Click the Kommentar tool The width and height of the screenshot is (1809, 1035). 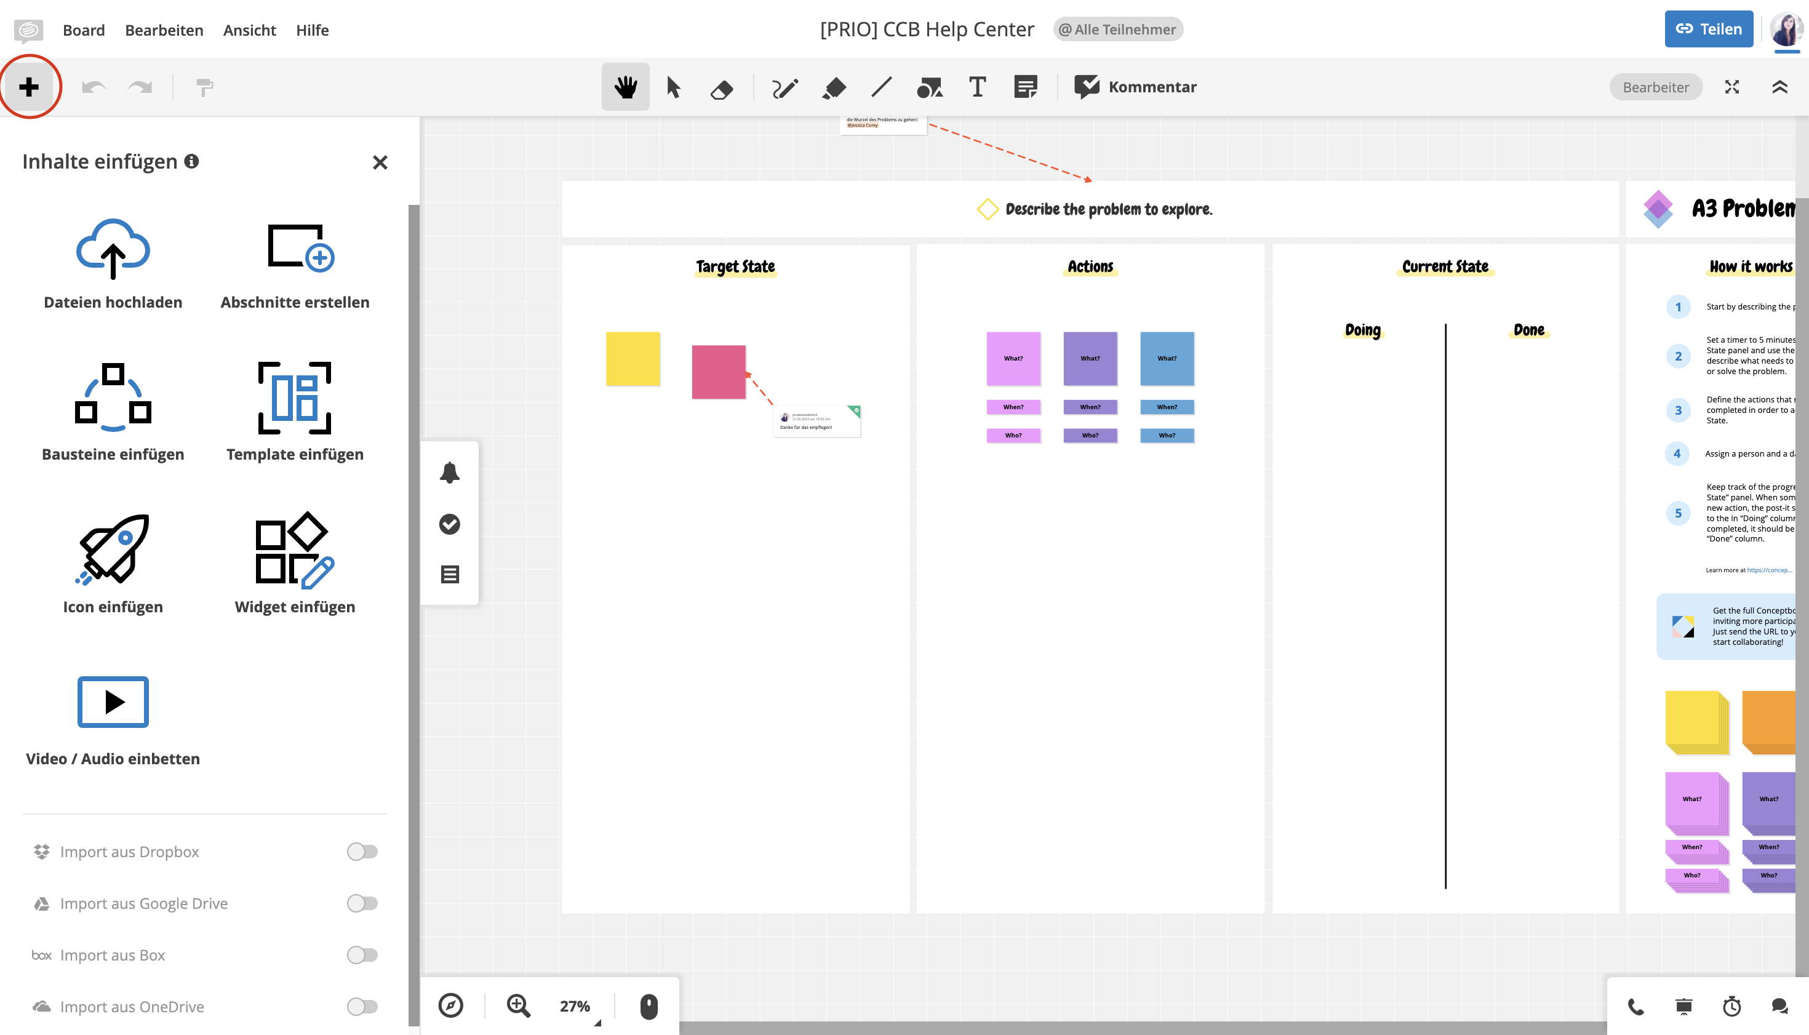tap(1135, 87)
